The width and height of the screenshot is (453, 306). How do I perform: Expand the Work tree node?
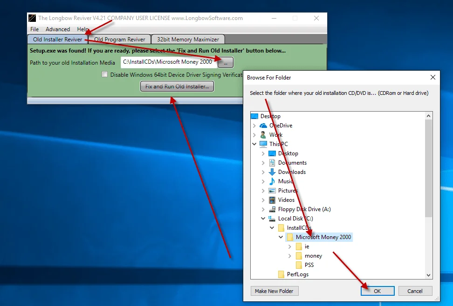pyautogui.click(x=254, y=135)
